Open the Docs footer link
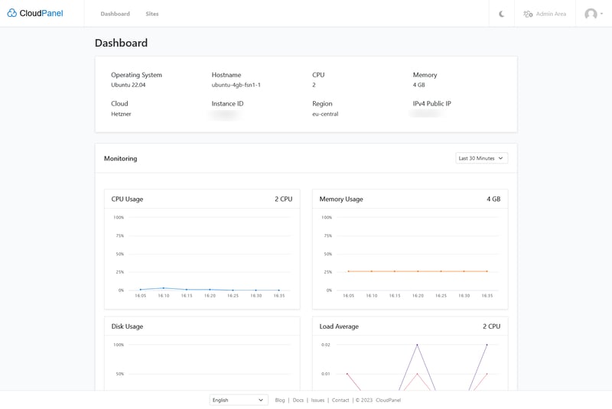The width and height of the screenshot is (612, 409). [298, 400]
